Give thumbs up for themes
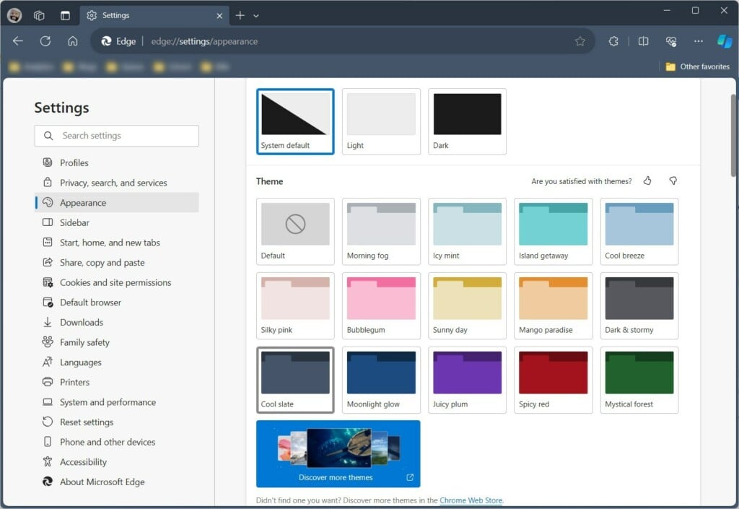Viewport: 739px width, 509px height. 647,180
